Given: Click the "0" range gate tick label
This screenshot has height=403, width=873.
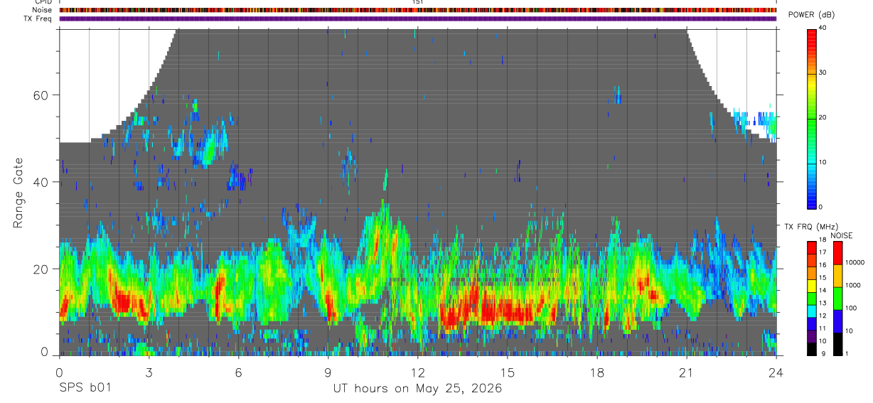Looking at the screenshot, I should (44, 352).
